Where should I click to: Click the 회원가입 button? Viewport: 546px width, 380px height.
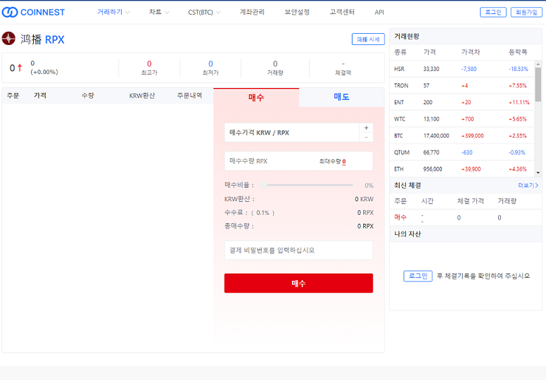(x=526, y=12)
